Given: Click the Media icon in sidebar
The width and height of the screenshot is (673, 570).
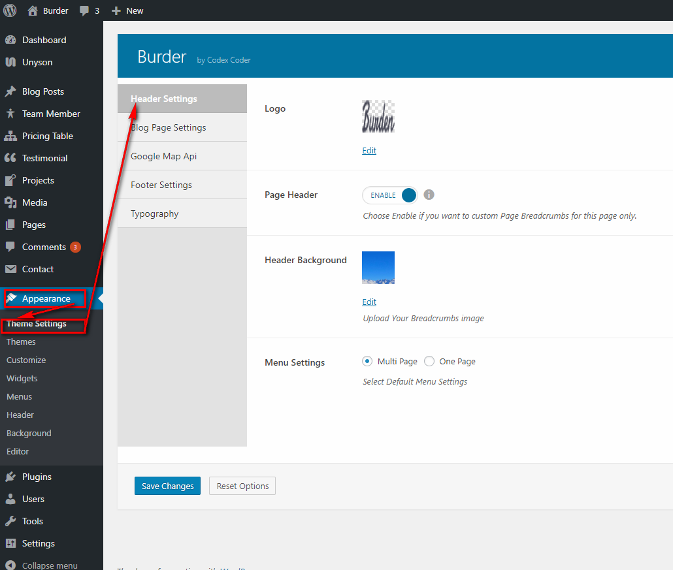Looking at the screenshot, I should coord(10,202).
